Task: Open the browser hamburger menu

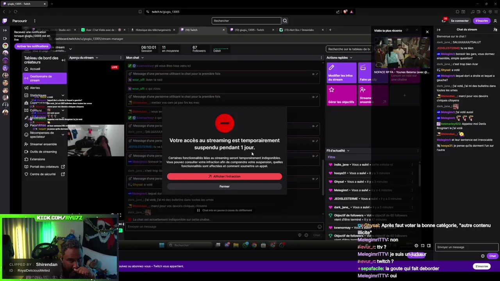Action: tap(495, 12)
